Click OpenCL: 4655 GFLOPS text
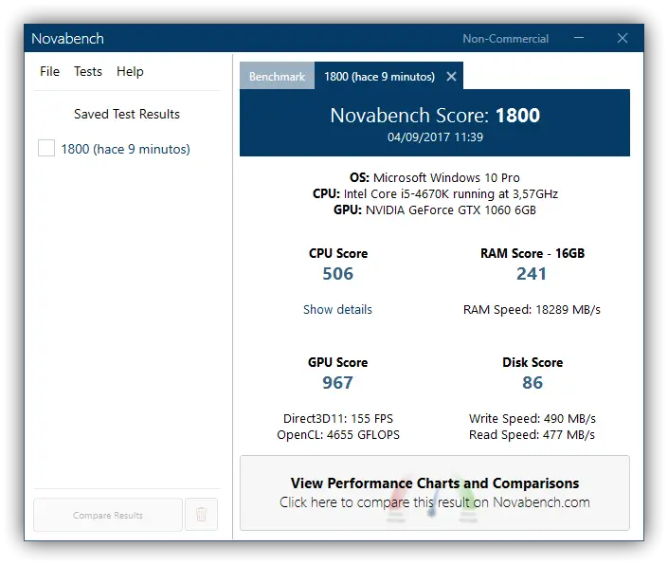Screen dimensions: 668x565 pyautogui.click(x=338, y=434)
